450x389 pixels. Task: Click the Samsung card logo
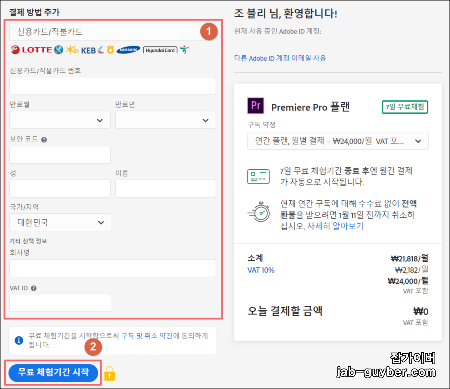[x=128, y=50]
